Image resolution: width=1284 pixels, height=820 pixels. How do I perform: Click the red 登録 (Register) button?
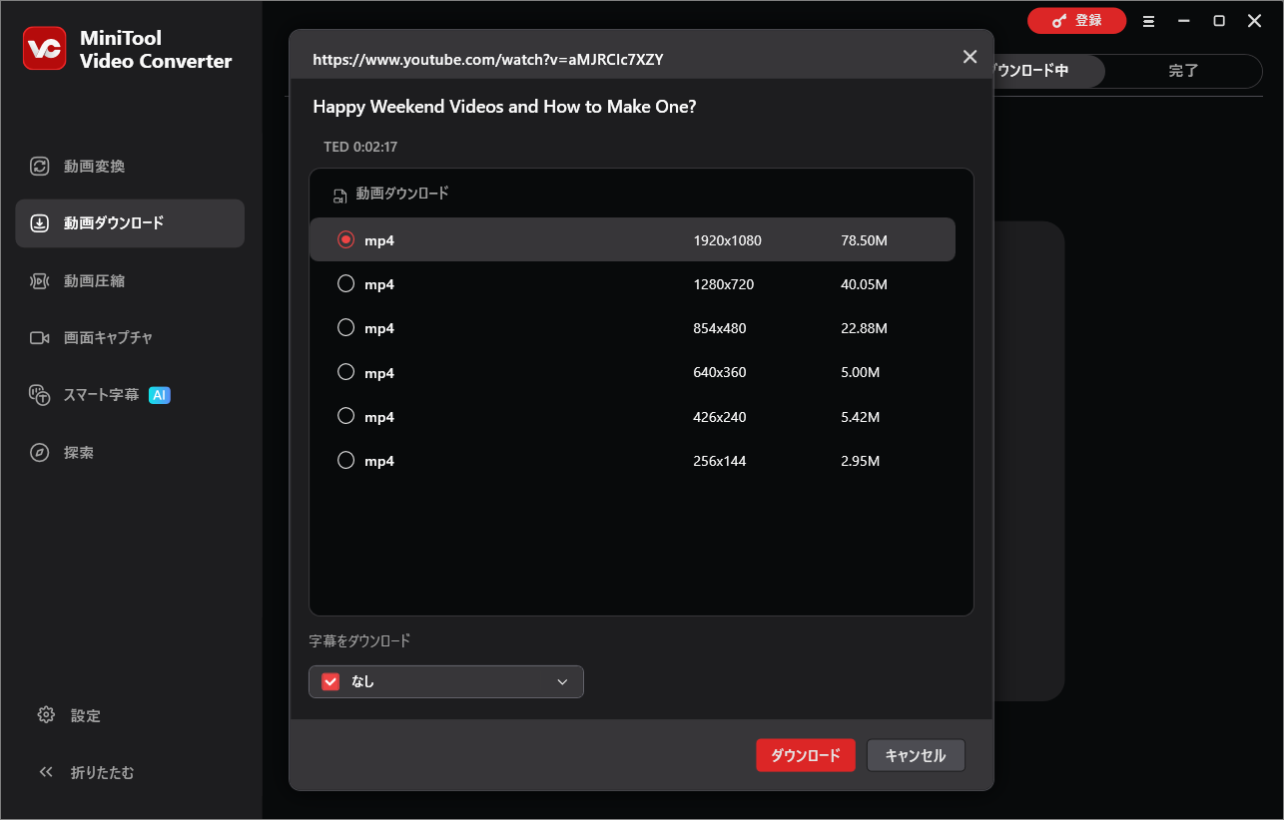click(1076, 20)
